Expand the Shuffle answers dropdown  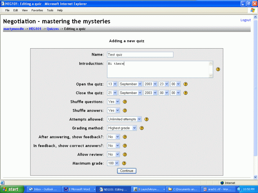113,110
